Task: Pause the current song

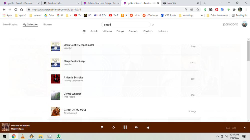Action: pos(125,127)
